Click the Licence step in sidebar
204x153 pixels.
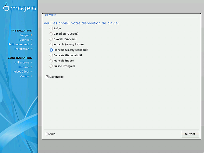click(x=24, y=40)
